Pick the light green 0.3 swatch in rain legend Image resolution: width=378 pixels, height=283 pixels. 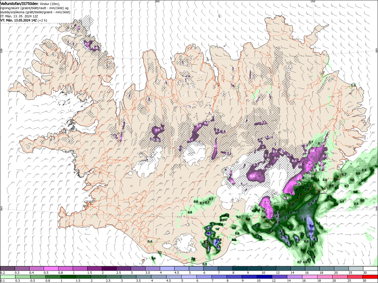click(23, 277)
